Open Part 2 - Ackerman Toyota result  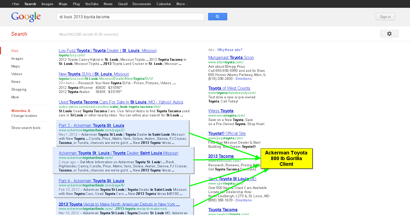click(x=92, y=125)
